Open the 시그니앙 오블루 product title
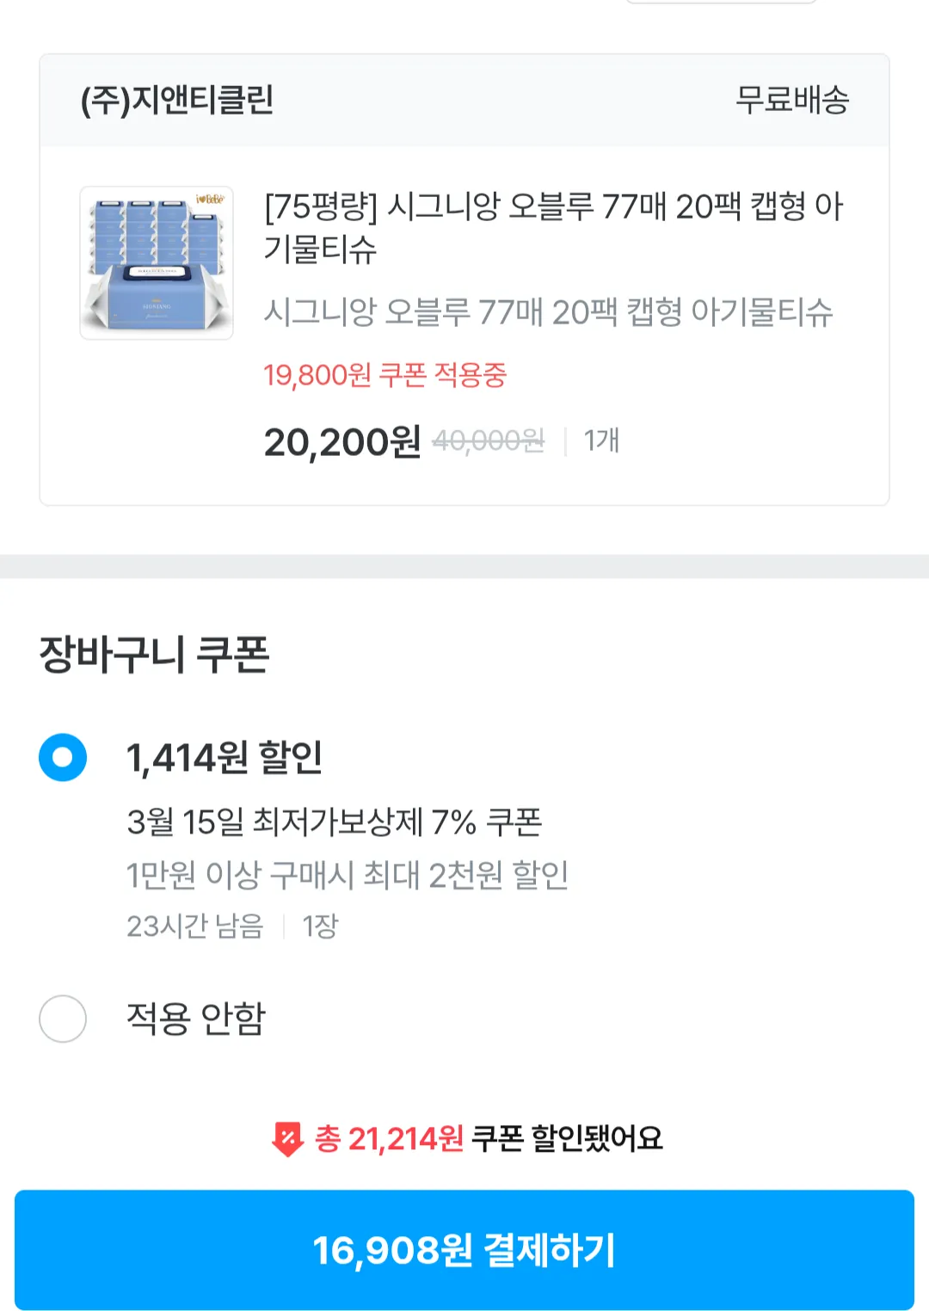Viewport: 929px width, 1311px height. point(553,227)
